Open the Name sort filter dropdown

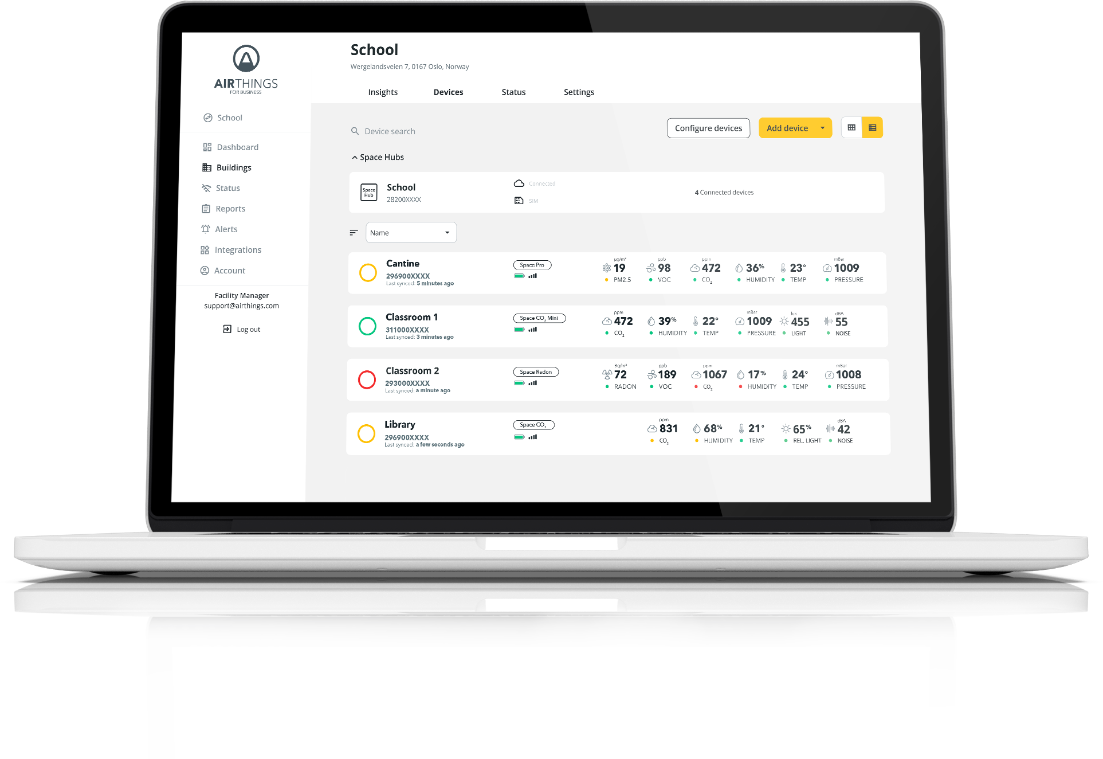click(410, 232)
